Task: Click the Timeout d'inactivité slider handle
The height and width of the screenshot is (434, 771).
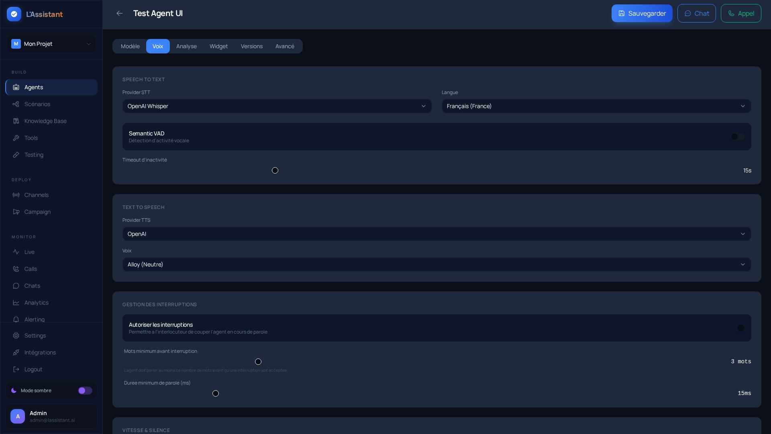Action: pos(275,170)
